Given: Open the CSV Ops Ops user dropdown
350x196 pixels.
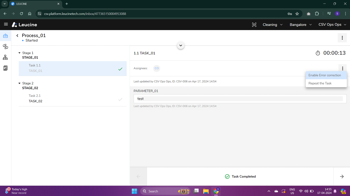Looking at the screenshot, I should tap(332, 25).
